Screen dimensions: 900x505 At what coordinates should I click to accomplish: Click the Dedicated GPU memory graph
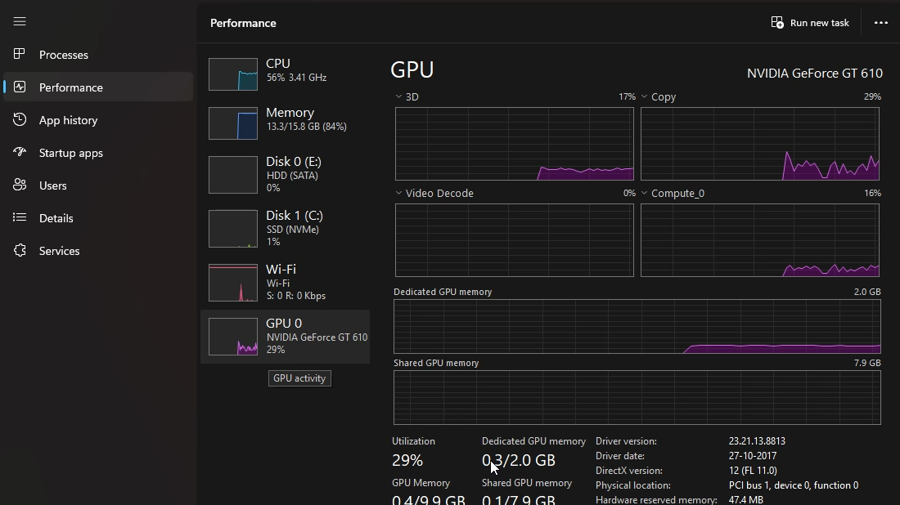click(637, 326)
